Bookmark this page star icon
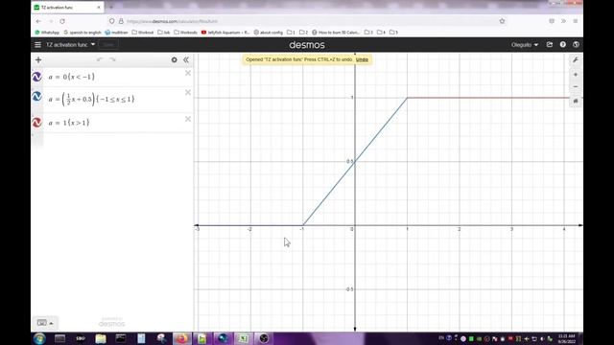 click(x=502, y=21)
